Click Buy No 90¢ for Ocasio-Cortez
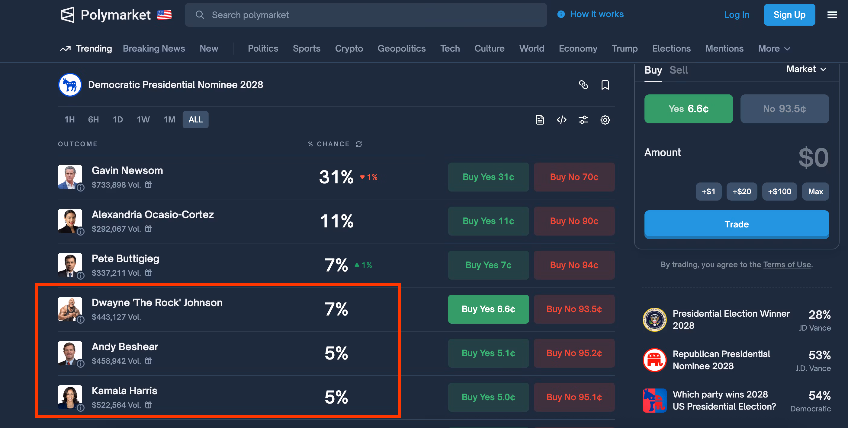This screenshot has width=848, height=428. point(574,221)
